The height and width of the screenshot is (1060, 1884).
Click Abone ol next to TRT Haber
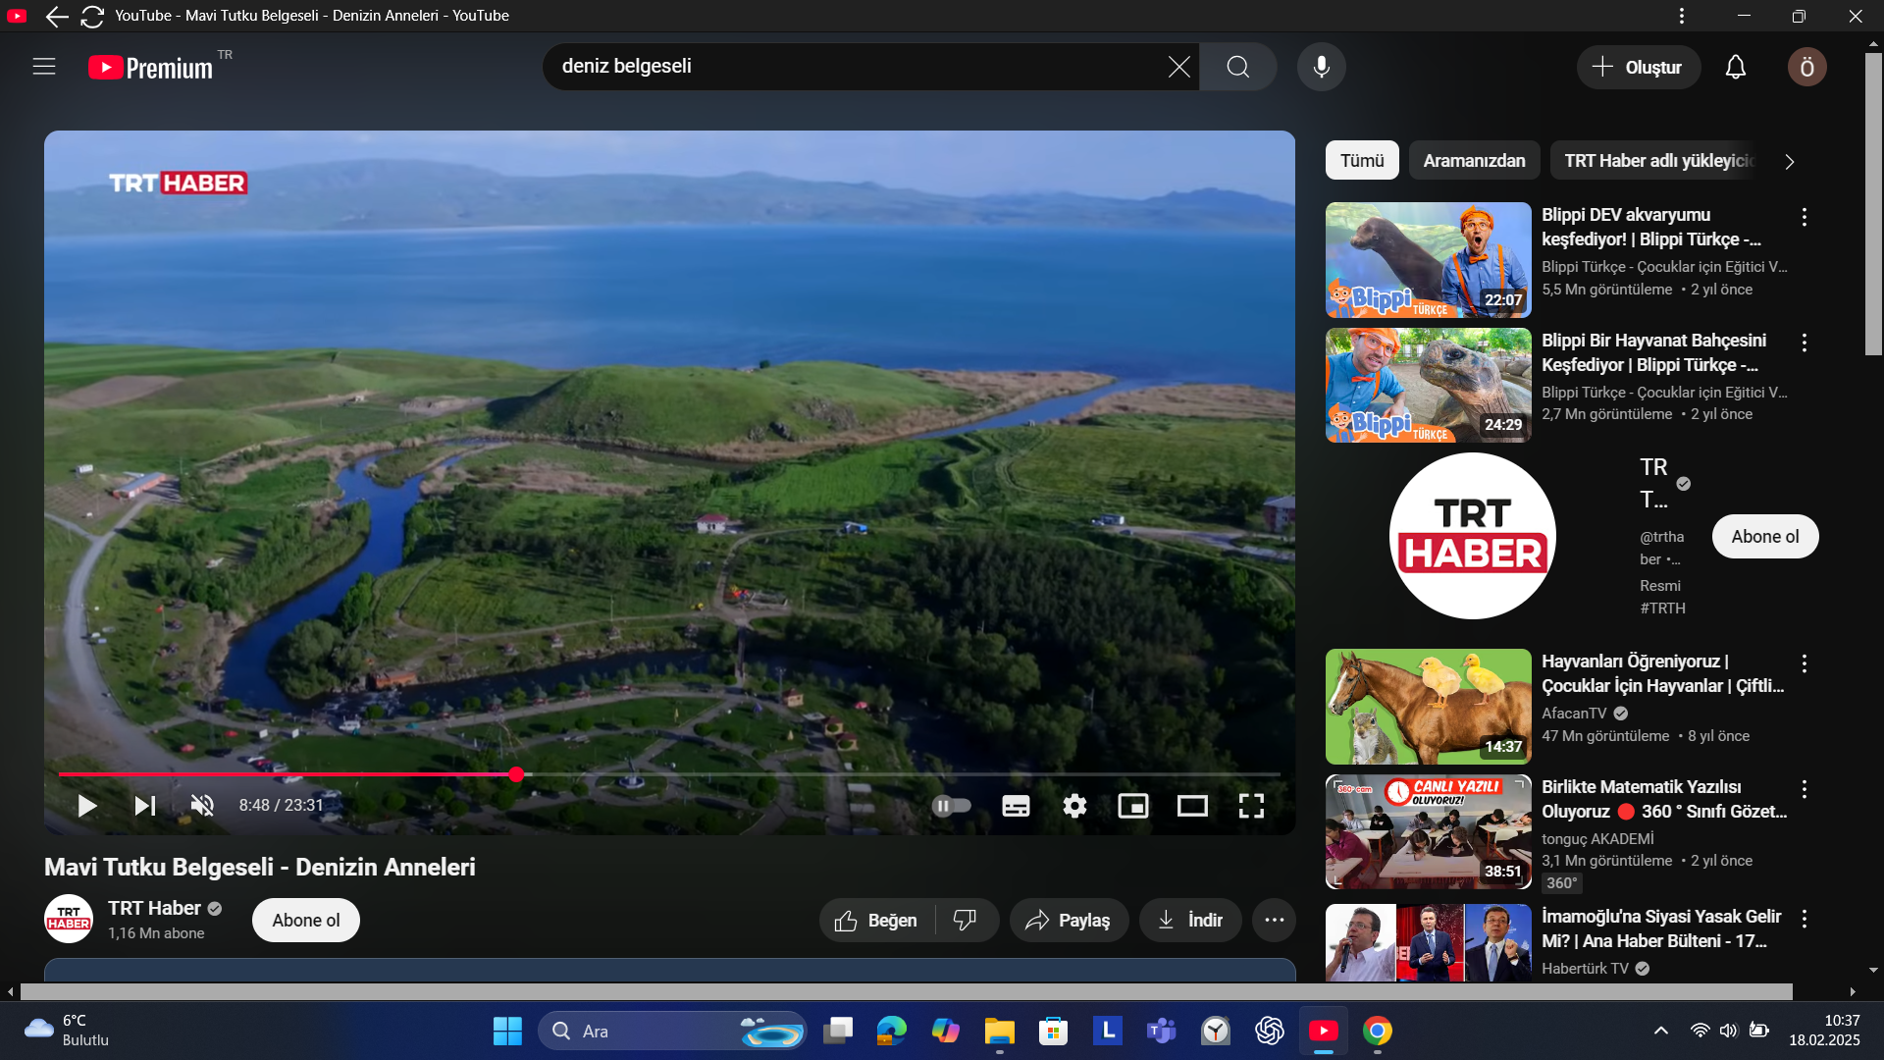tap(305, 920)
